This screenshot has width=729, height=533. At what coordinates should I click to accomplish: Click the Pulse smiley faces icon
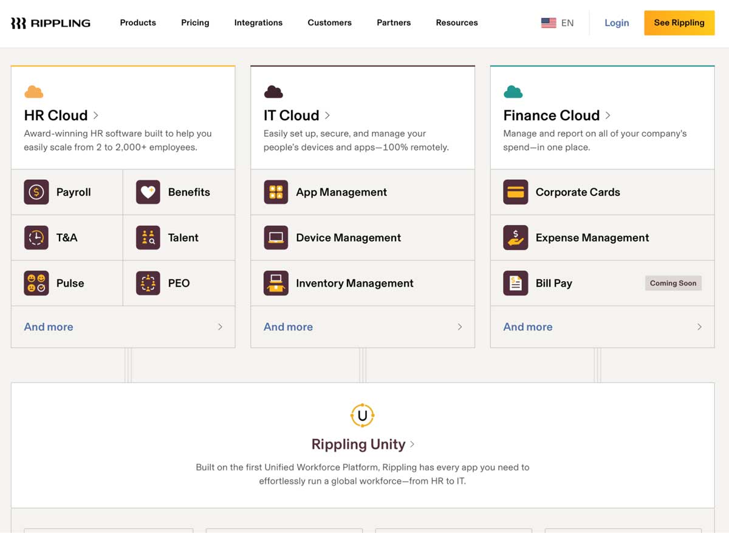[x=36, y=283]
